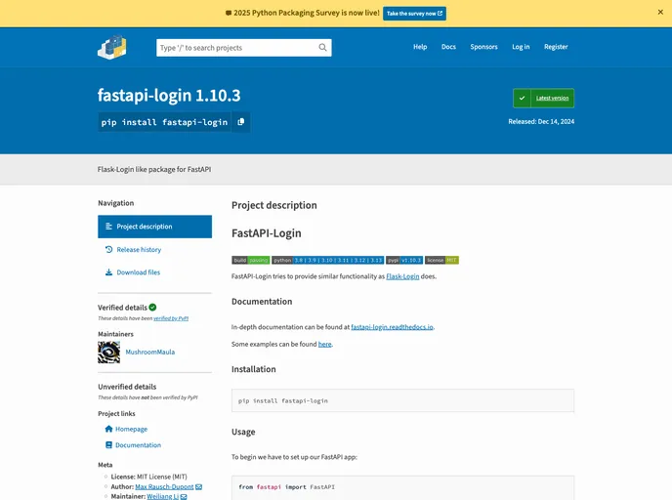Image resolution: width=672 pixels, height=500 pixels.
Task: Go to the Sponsors page
Action: (x=483, y=47)
